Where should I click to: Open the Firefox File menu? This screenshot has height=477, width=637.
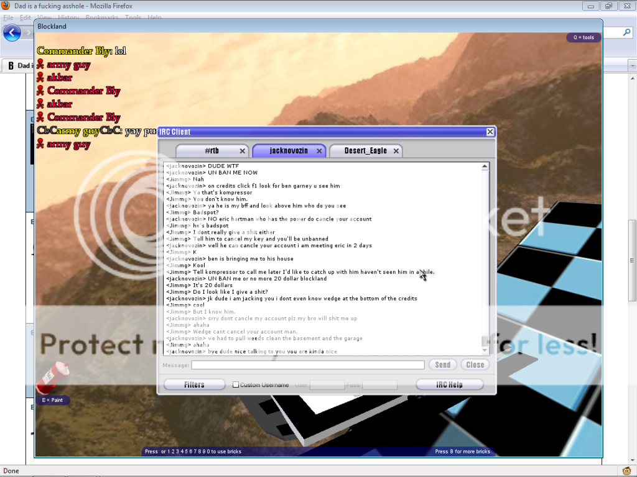click(8, 18)
